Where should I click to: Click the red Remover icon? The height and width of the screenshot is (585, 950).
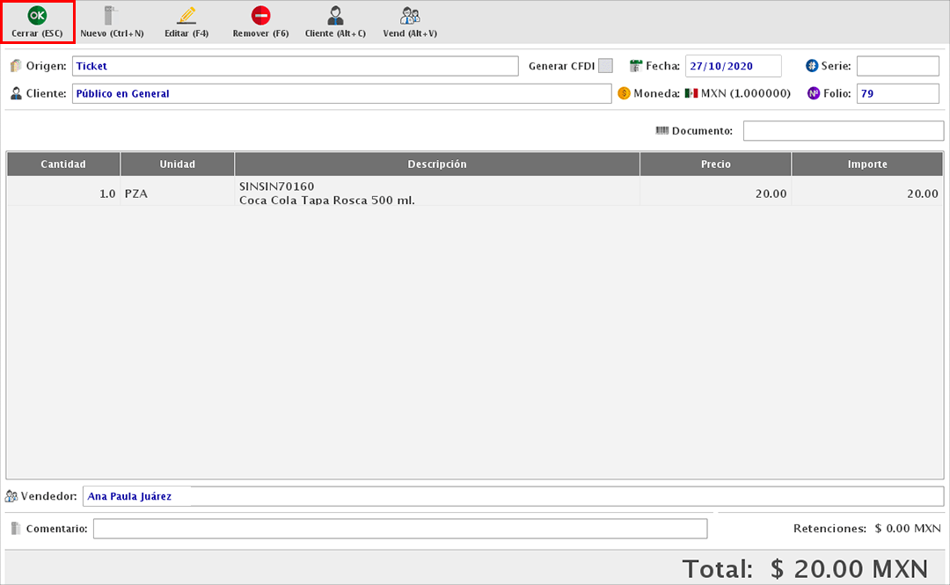click(x=260, y=16)
